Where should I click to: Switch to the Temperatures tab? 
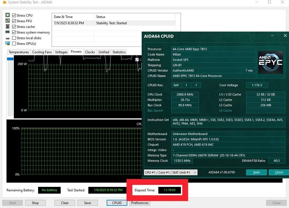[x=19, y=52]
